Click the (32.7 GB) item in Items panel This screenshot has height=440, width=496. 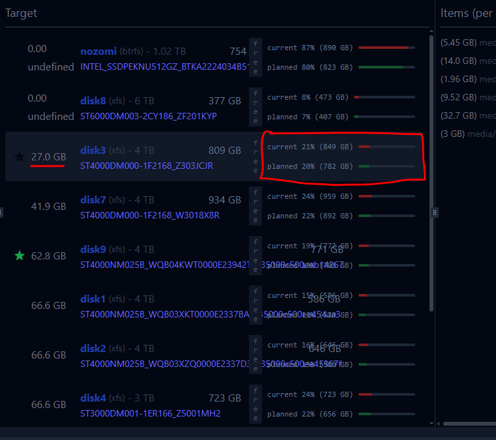coord(468,115)
